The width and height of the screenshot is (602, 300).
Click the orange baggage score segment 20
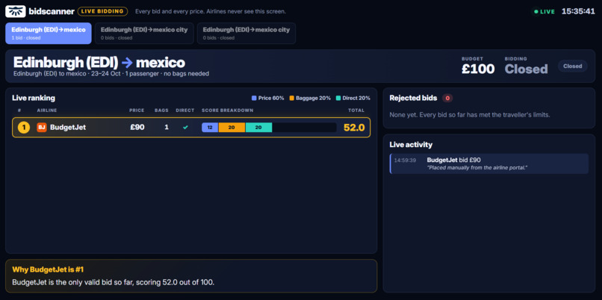coord(232,128)
